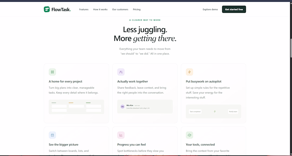
Task: Click the Explore demo link
Action: 210,10
